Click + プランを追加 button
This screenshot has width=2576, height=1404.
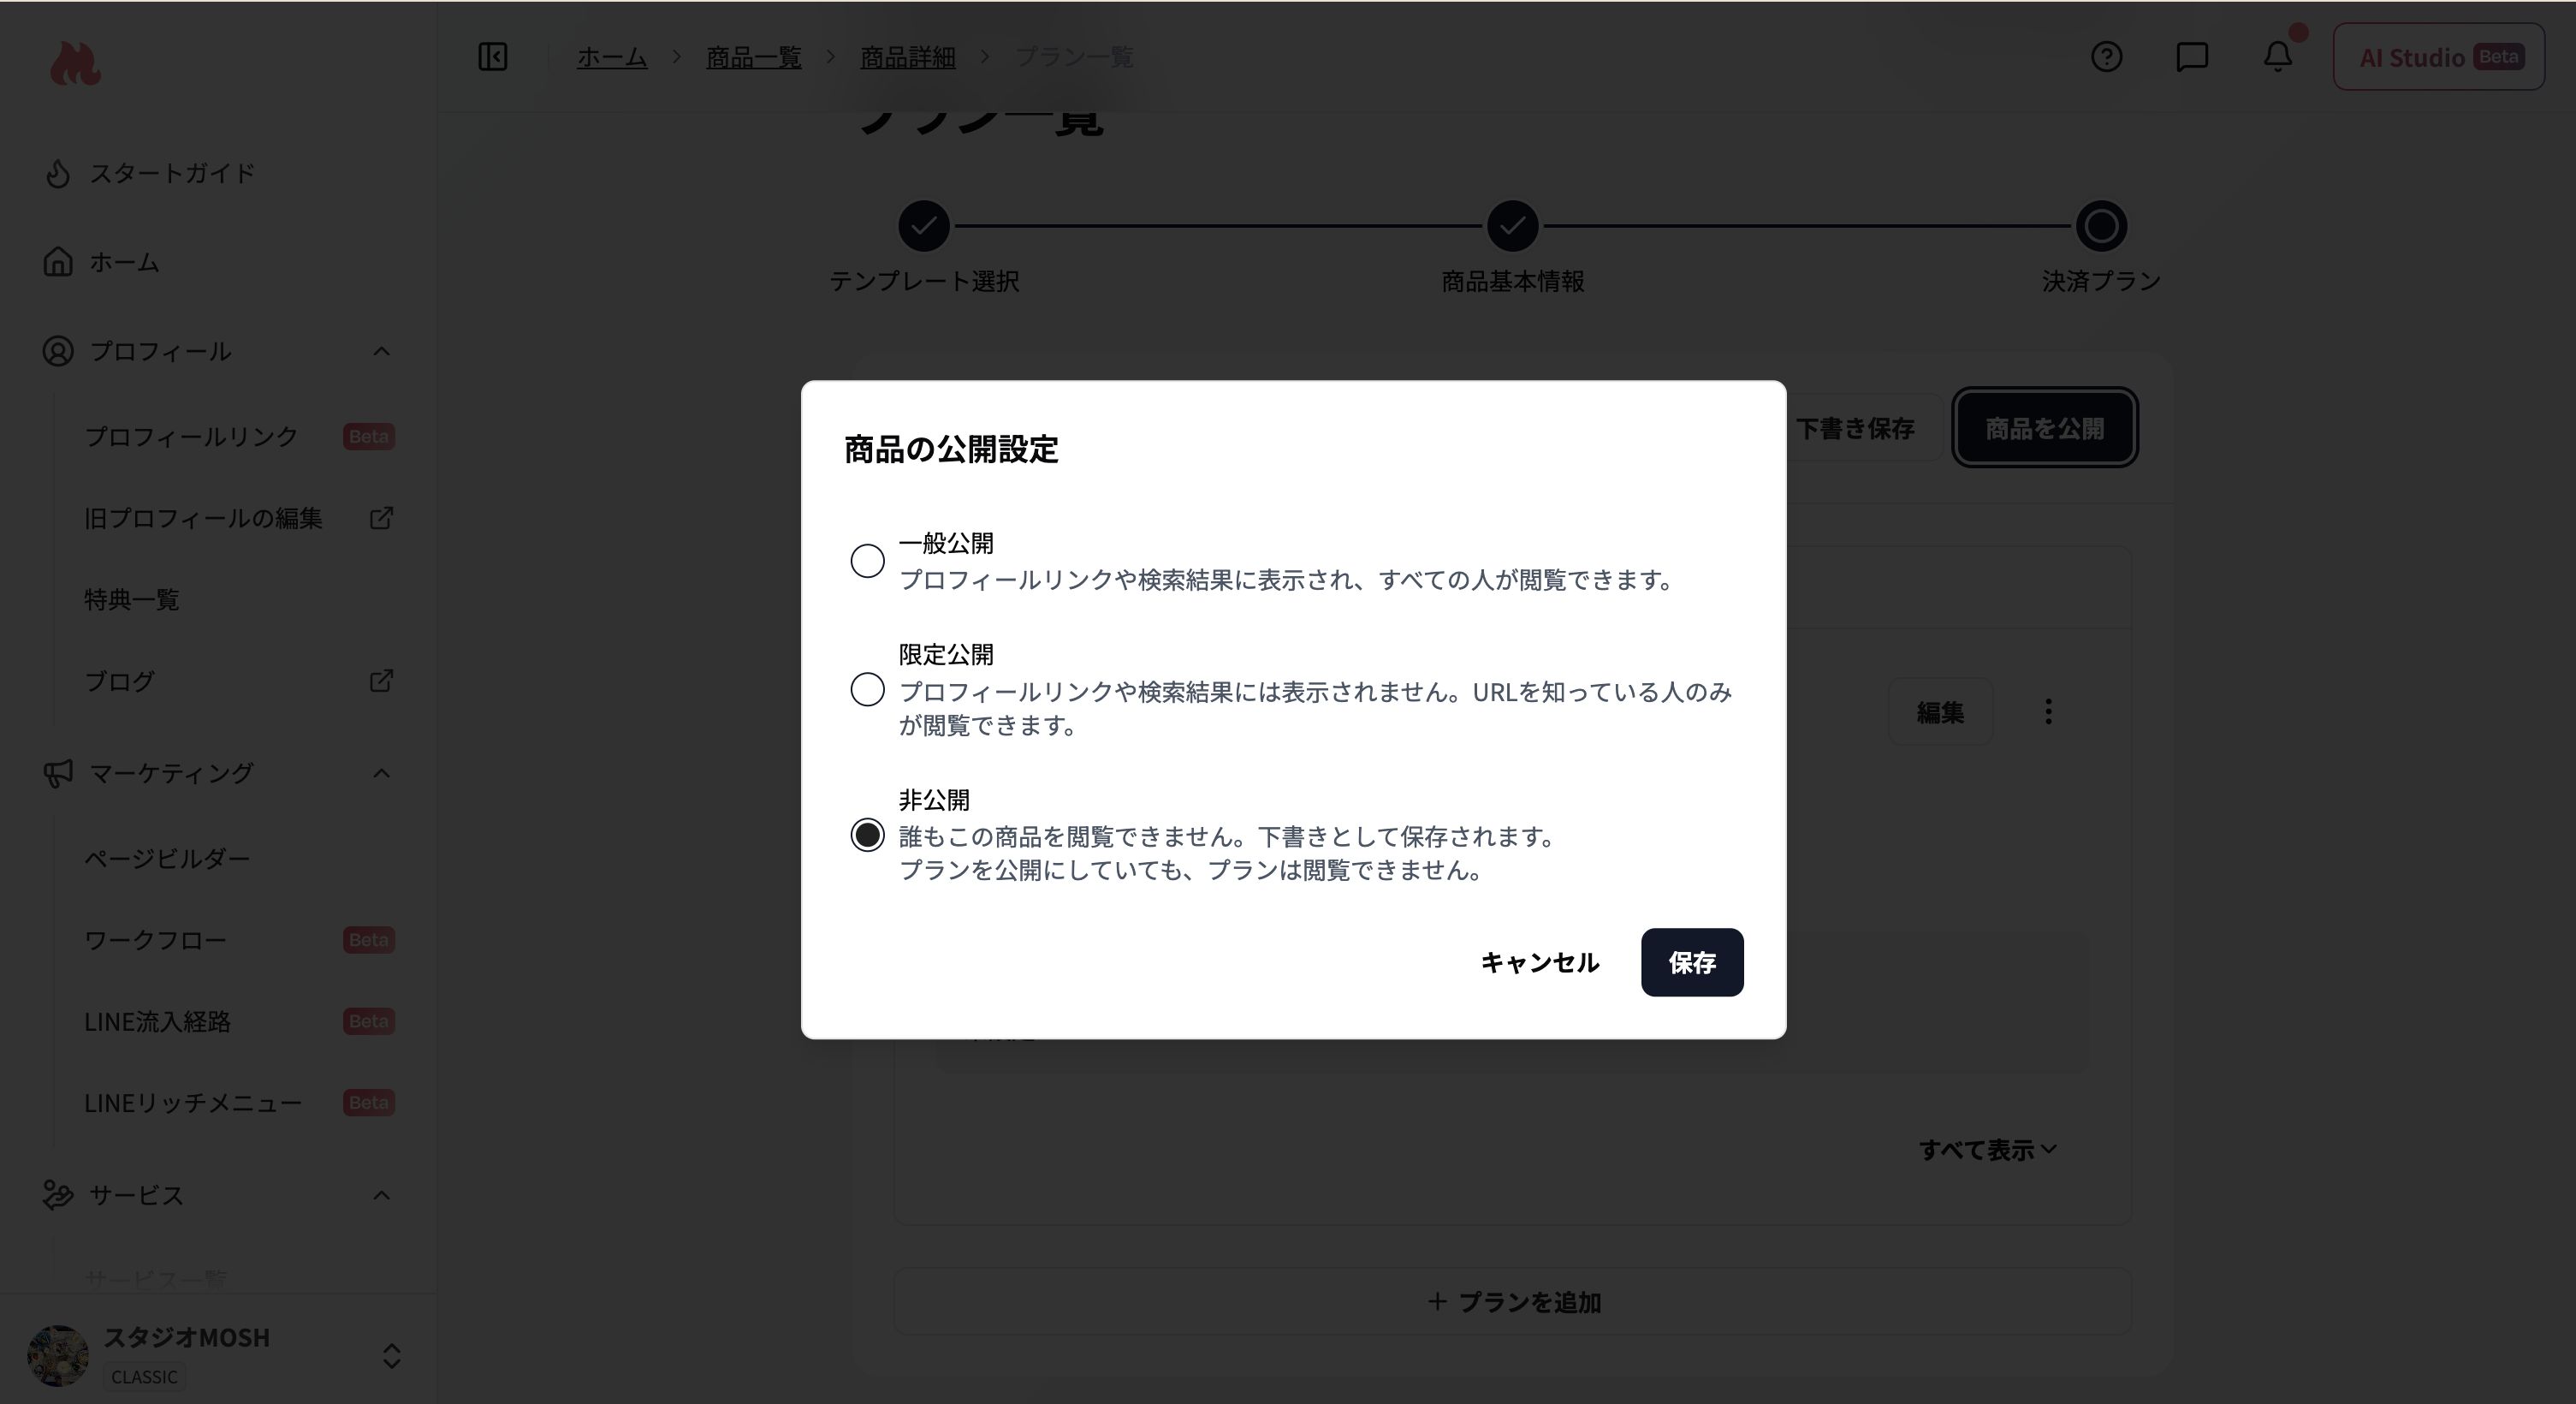[x=1512, y=1302]
